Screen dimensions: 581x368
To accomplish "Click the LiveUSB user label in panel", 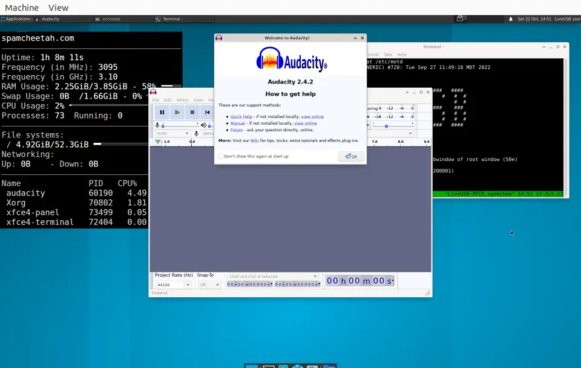I will tap(567, 19).
